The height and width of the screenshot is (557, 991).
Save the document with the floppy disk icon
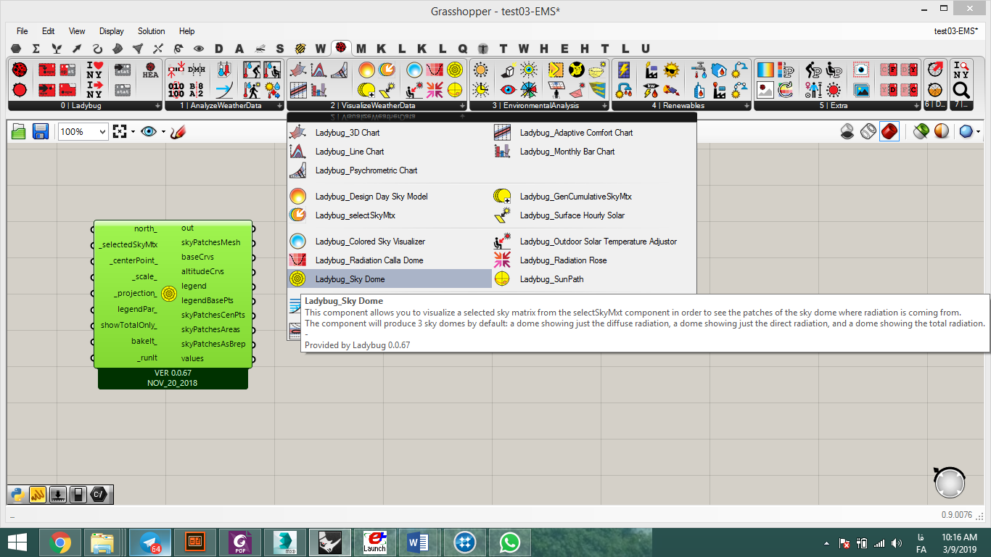point(41,132)
